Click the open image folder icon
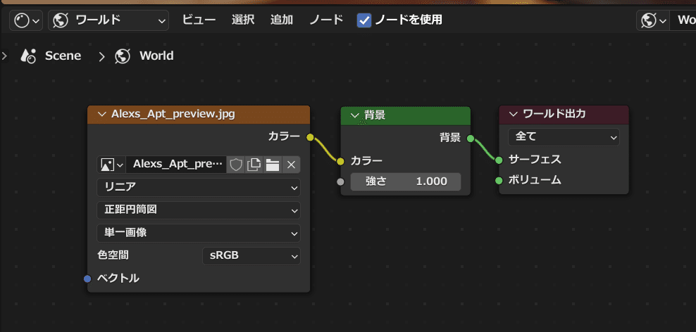 (x=272, y=165)
